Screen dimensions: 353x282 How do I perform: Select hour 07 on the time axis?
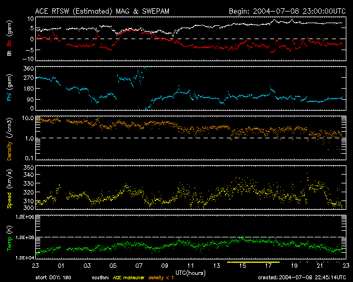click(140, 265)
